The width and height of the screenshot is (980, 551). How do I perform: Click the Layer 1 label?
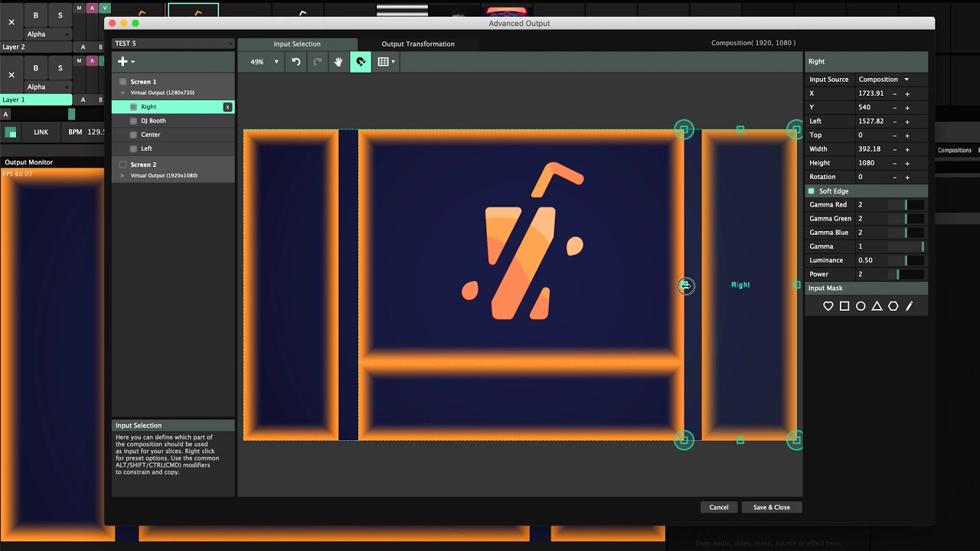pyautogui.click(x=36, y=100)
